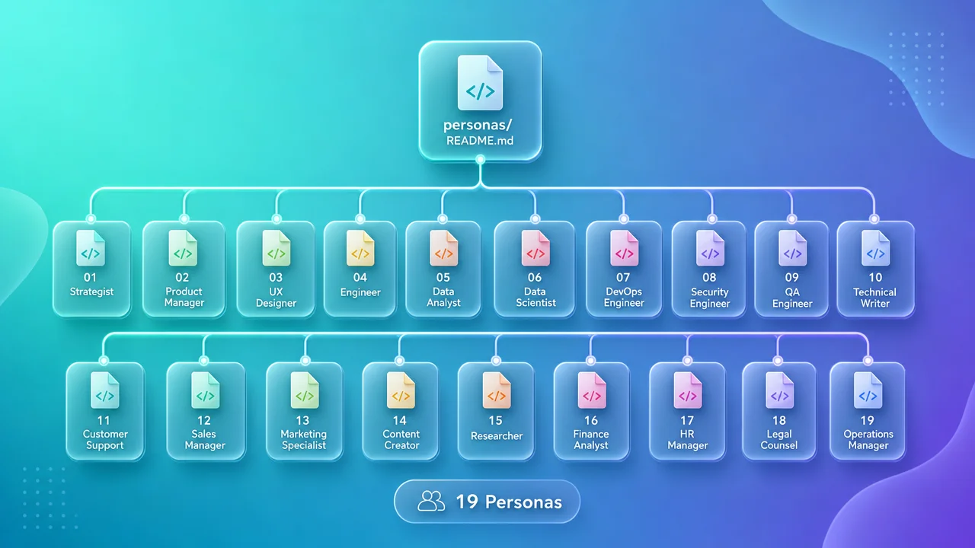Select the 04 Engineer file icon

pos(360,248)
